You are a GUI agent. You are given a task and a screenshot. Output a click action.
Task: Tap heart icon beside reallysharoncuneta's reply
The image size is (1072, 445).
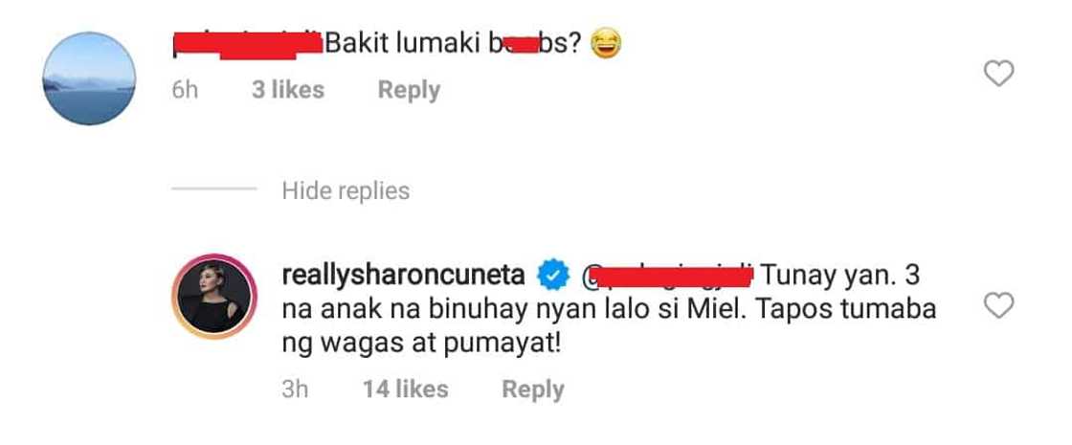pos(998,305)
